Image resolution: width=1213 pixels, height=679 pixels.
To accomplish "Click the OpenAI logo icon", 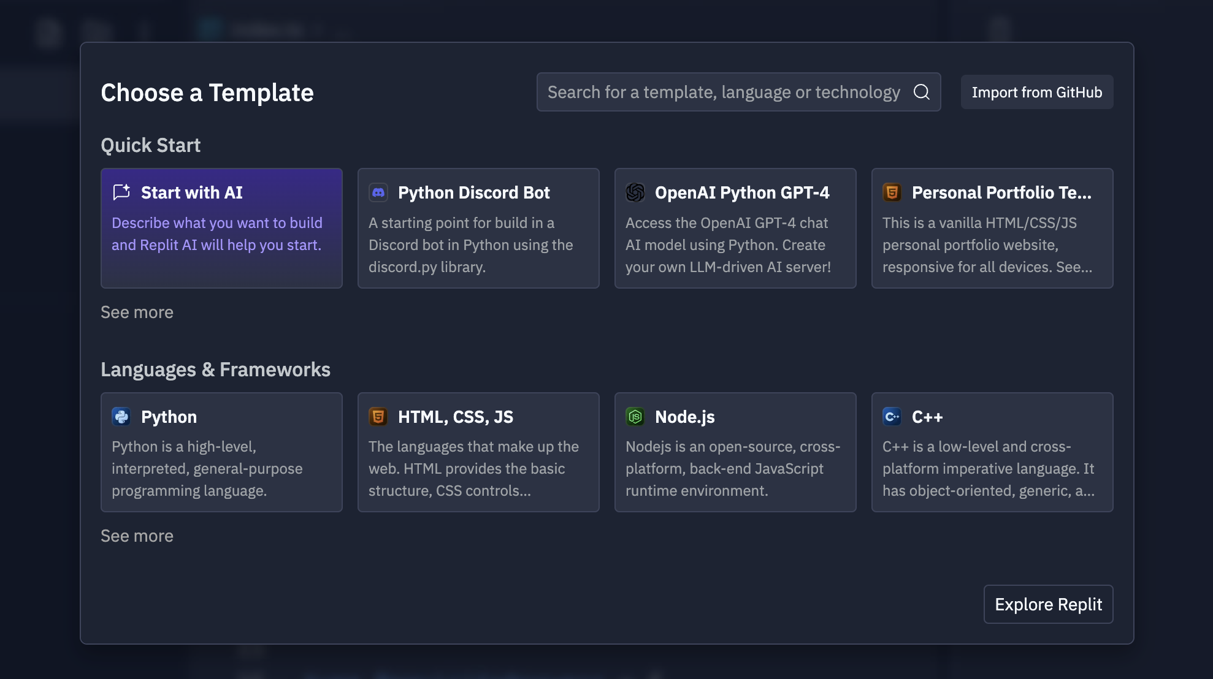I will click(635, 192).
